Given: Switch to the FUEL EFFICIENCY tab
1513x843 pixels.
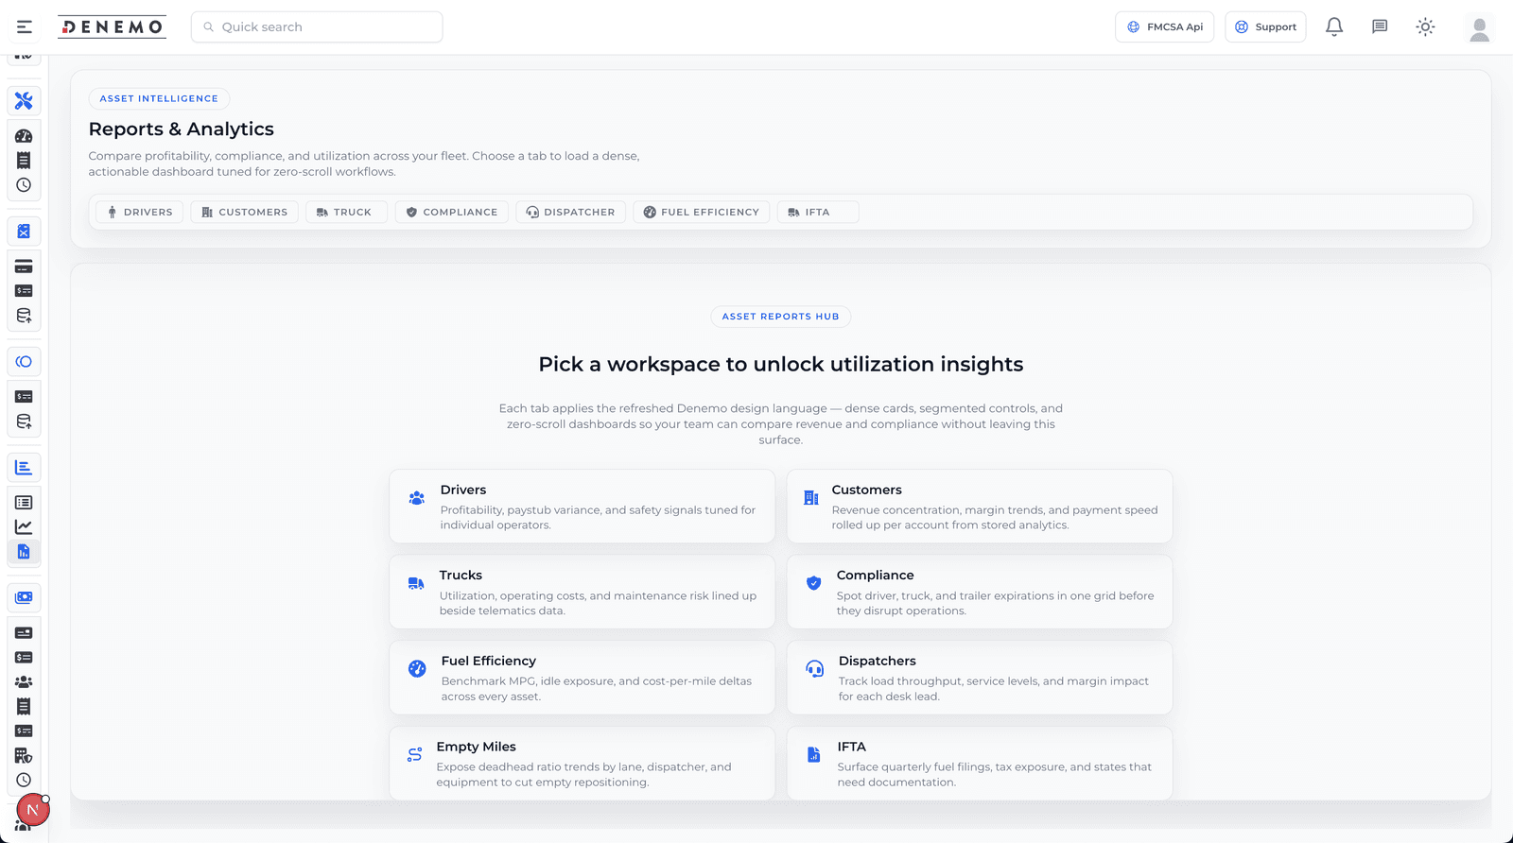Looking at the screenshot, I should (x=701, y=213).
